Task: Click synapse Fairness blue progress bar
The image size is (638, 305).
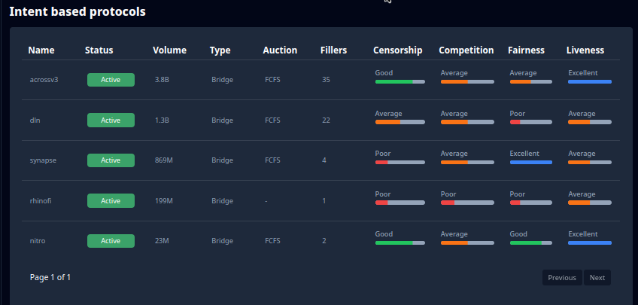Action: coord(531,163)
